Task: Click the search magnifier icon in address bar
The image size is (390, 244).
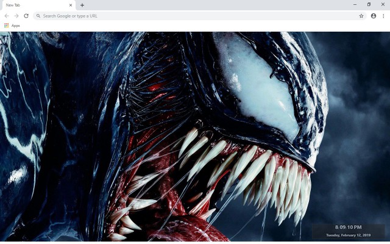Action: [x=38, y=16]
